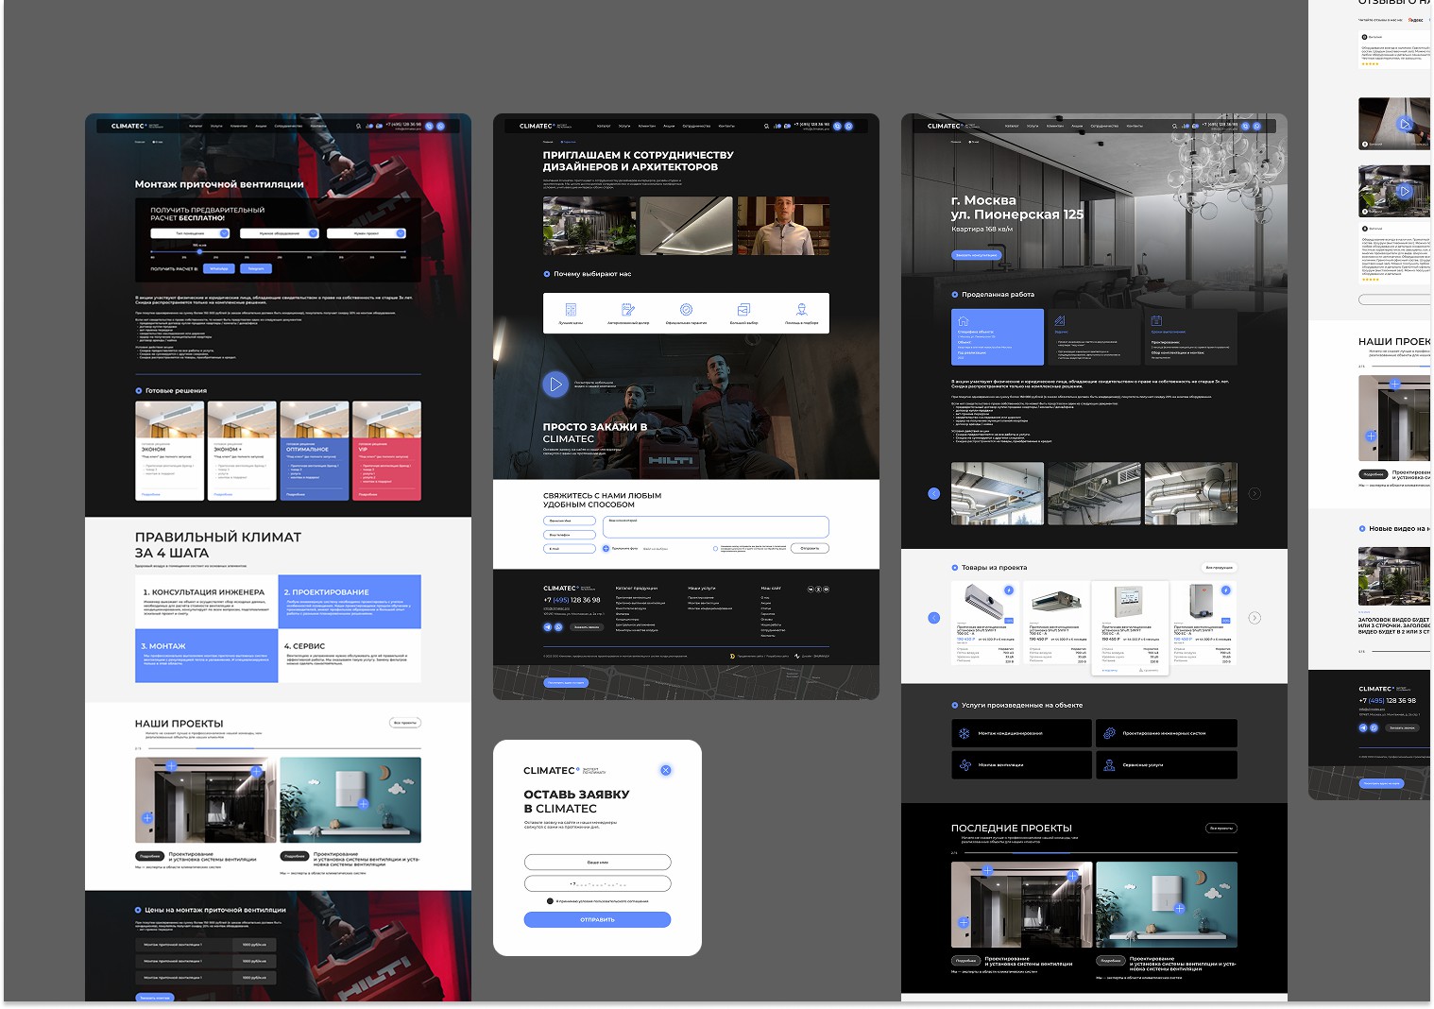Toggle the consent checkbox in the contact form

715,548
